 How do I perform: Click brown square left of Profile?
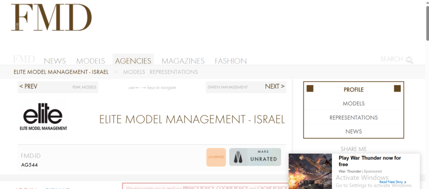click(310, 89)
